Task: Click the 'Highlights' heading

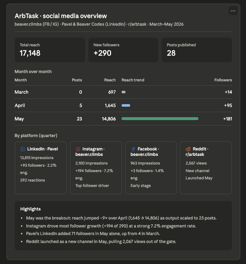Action: (30, 209)
